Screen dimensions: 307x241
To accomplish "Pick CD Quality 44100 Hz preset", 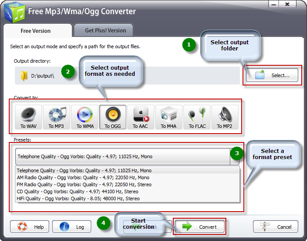I will (x=128, y=191).
